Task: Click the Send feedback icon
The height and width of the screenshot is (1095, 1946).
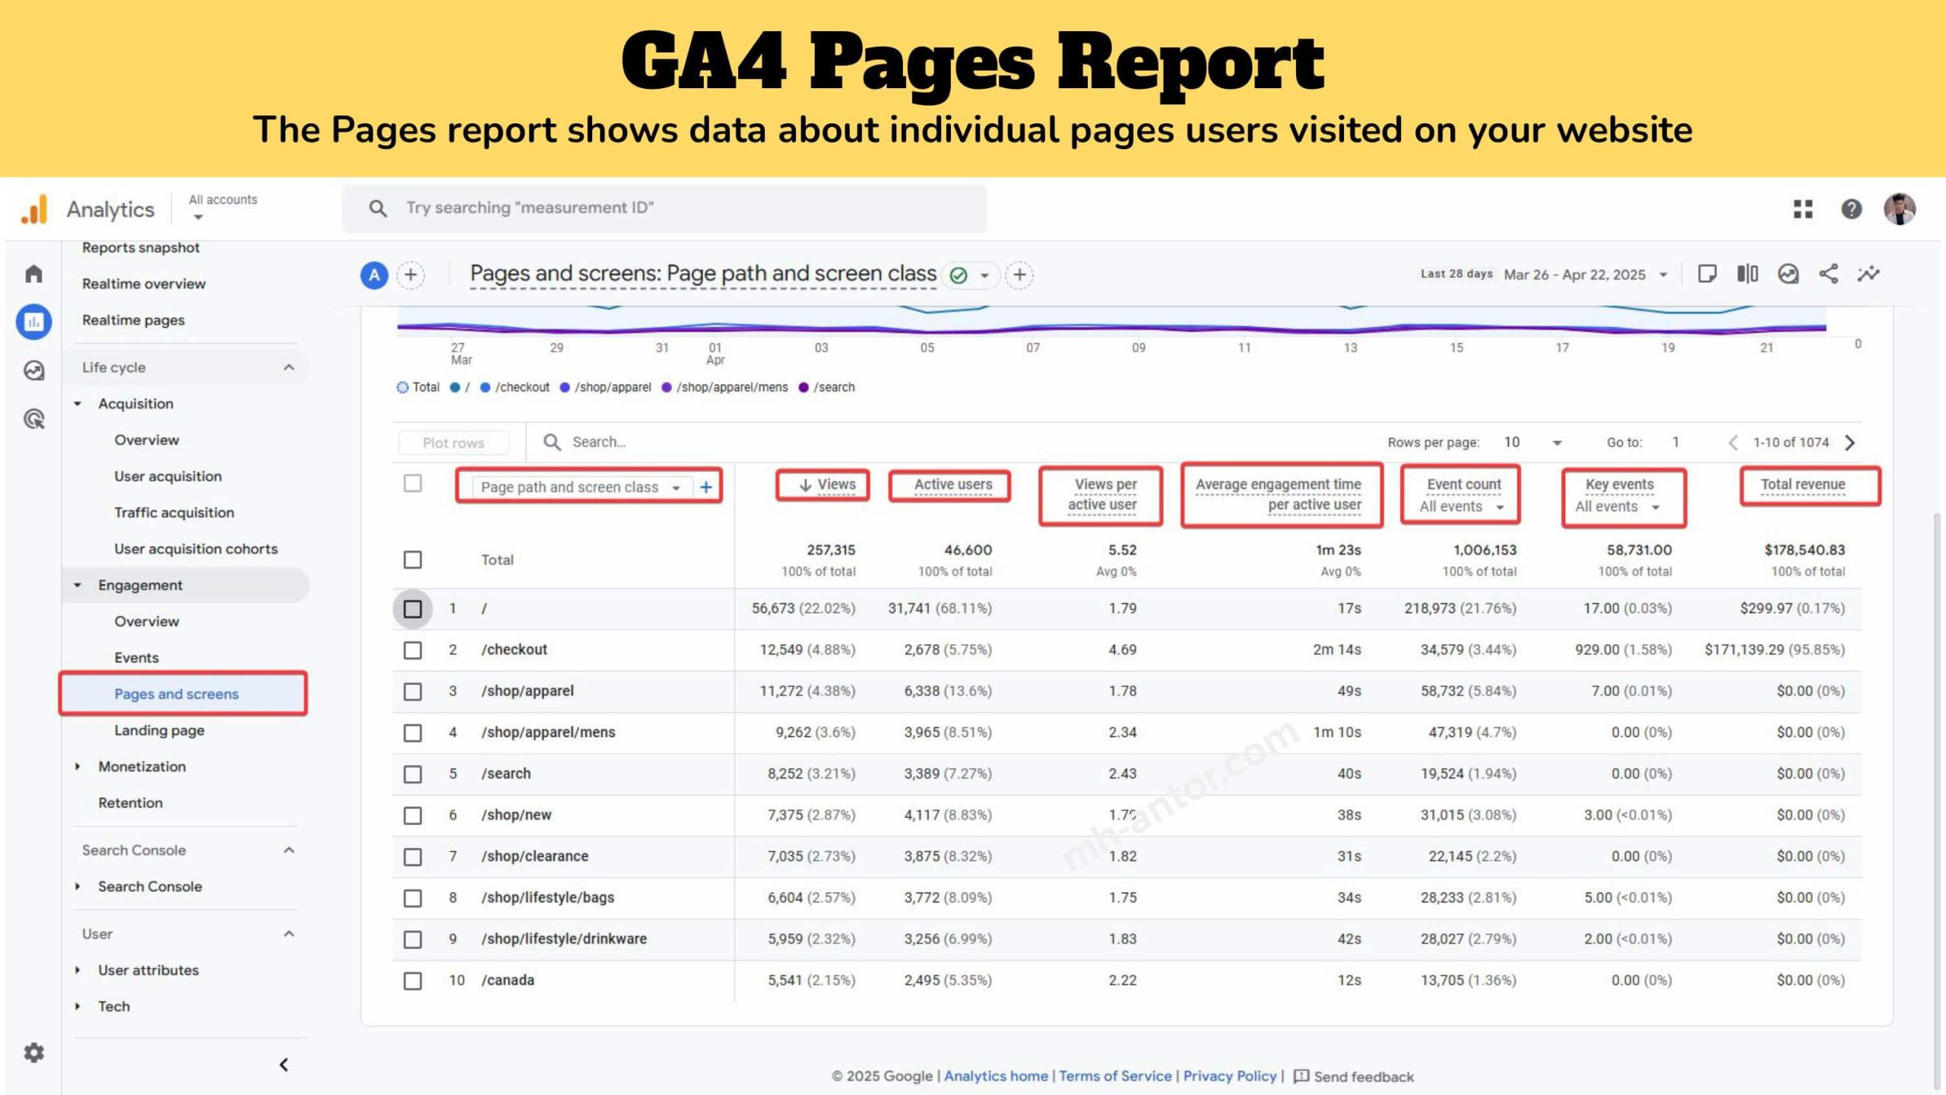Action: [1301, 1076]
